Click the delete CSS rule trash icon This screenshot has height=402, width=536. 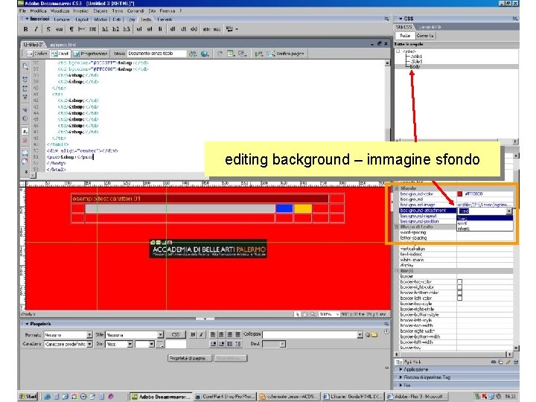coord(515,362)
